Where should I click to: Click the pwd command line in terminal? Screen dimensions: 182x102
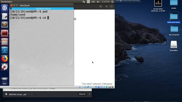click(x=28, y=12)
